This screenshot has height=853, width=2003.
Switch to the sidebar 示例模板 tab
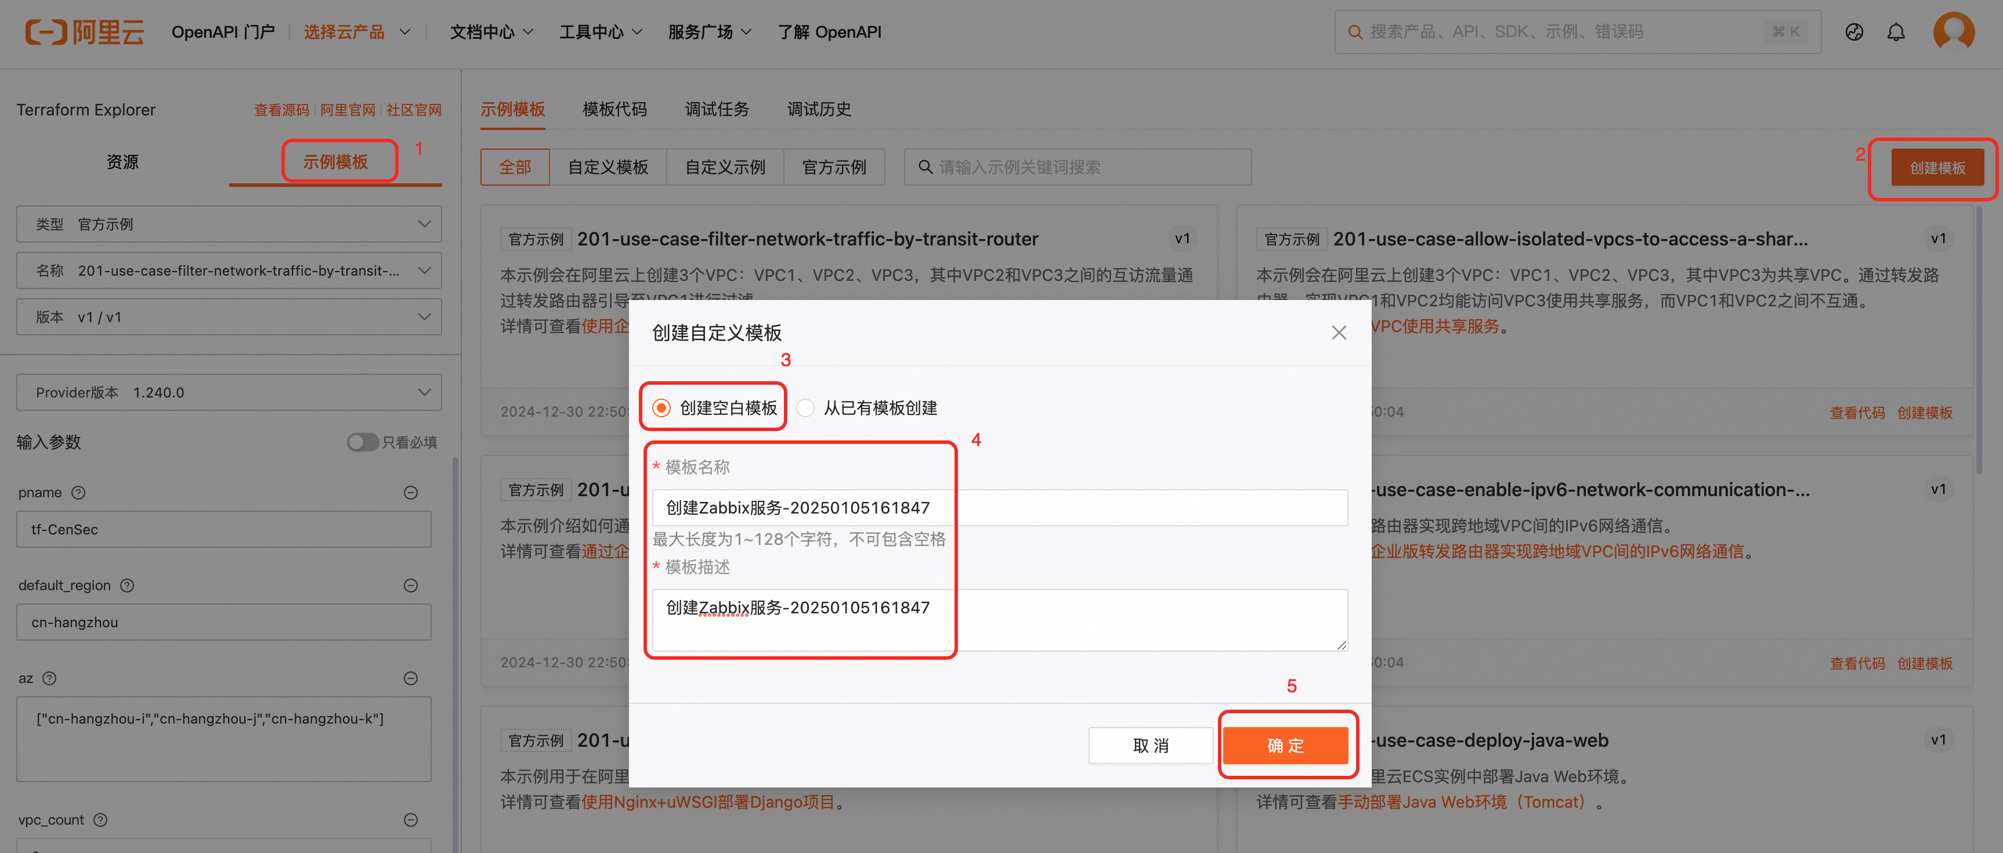pyautogui.click(x=335, y=162)
